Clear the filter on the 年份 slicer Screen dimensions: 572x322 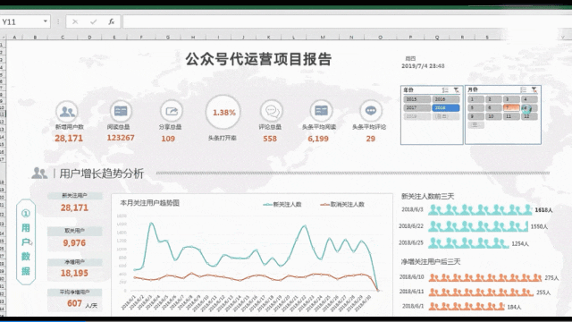[x=457, y=89]
